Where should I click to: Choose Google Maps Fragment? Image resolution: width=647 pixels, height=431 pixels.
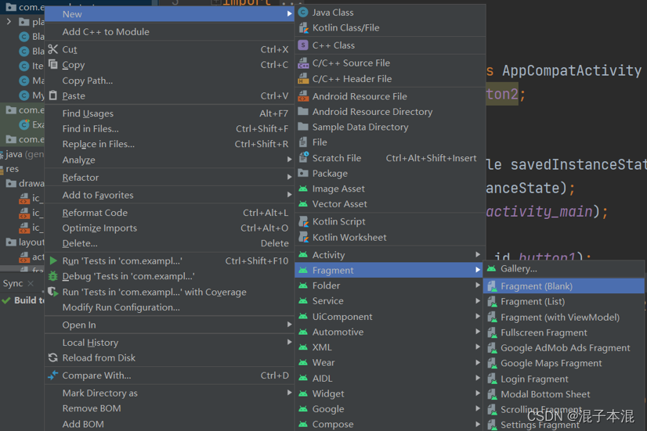point(564,363)
